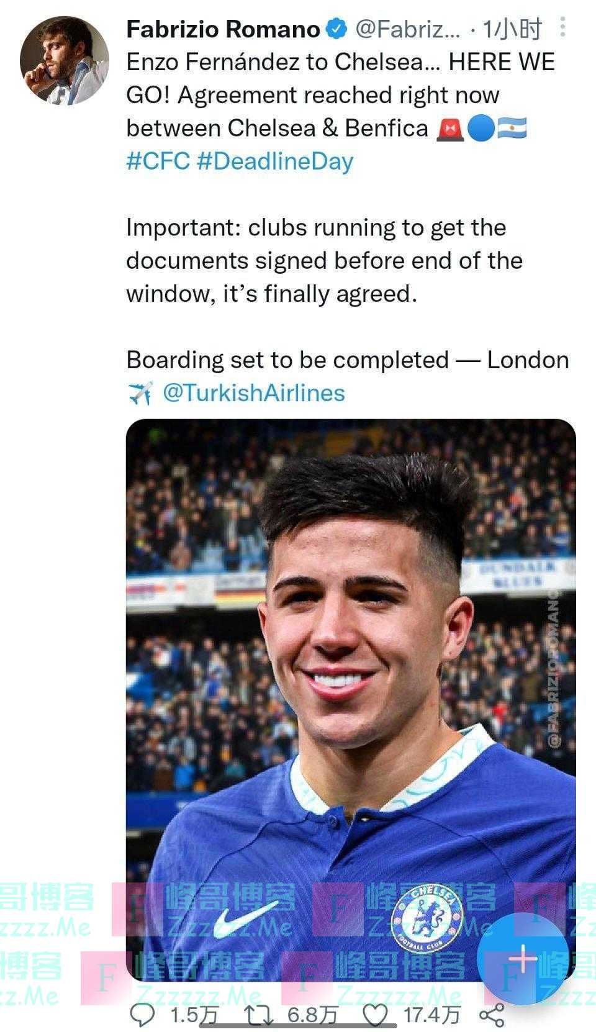Tap the 'Important: clubs running' tweet paragraph
This screenshot has width=596, height=1032.
(x=324, y=261)
